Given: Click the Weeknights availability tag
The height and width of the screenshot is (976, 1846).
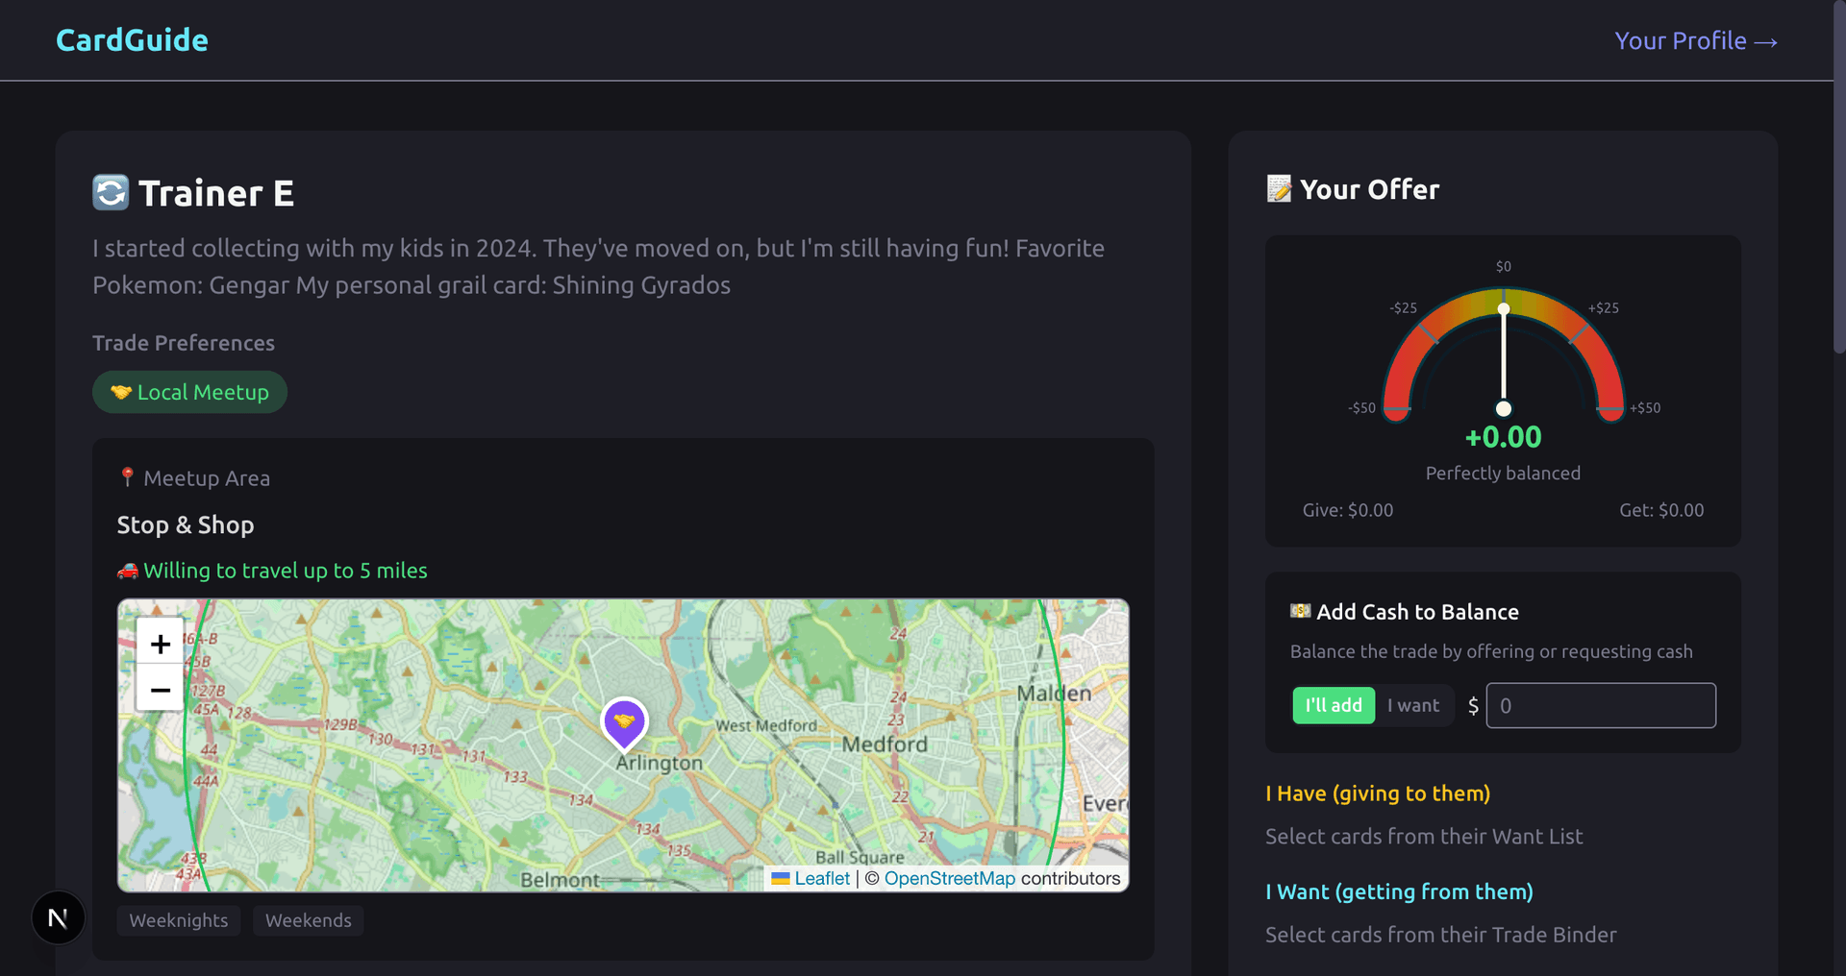Looking at the screenshot, I should coord(179,920).
